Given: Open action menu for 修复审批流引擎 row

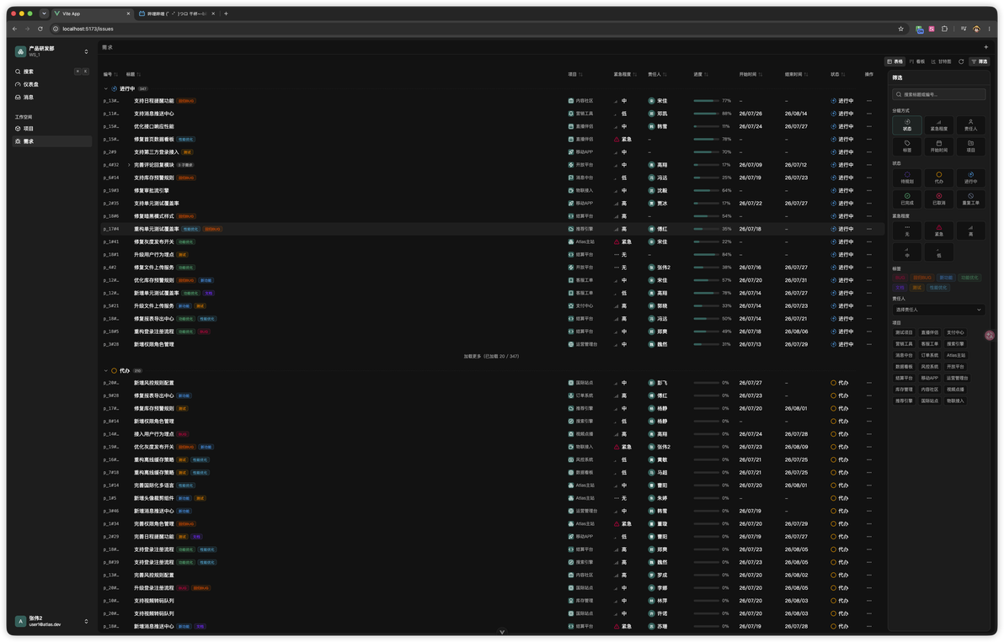Looking at the screenshot, I should (869, 190).
